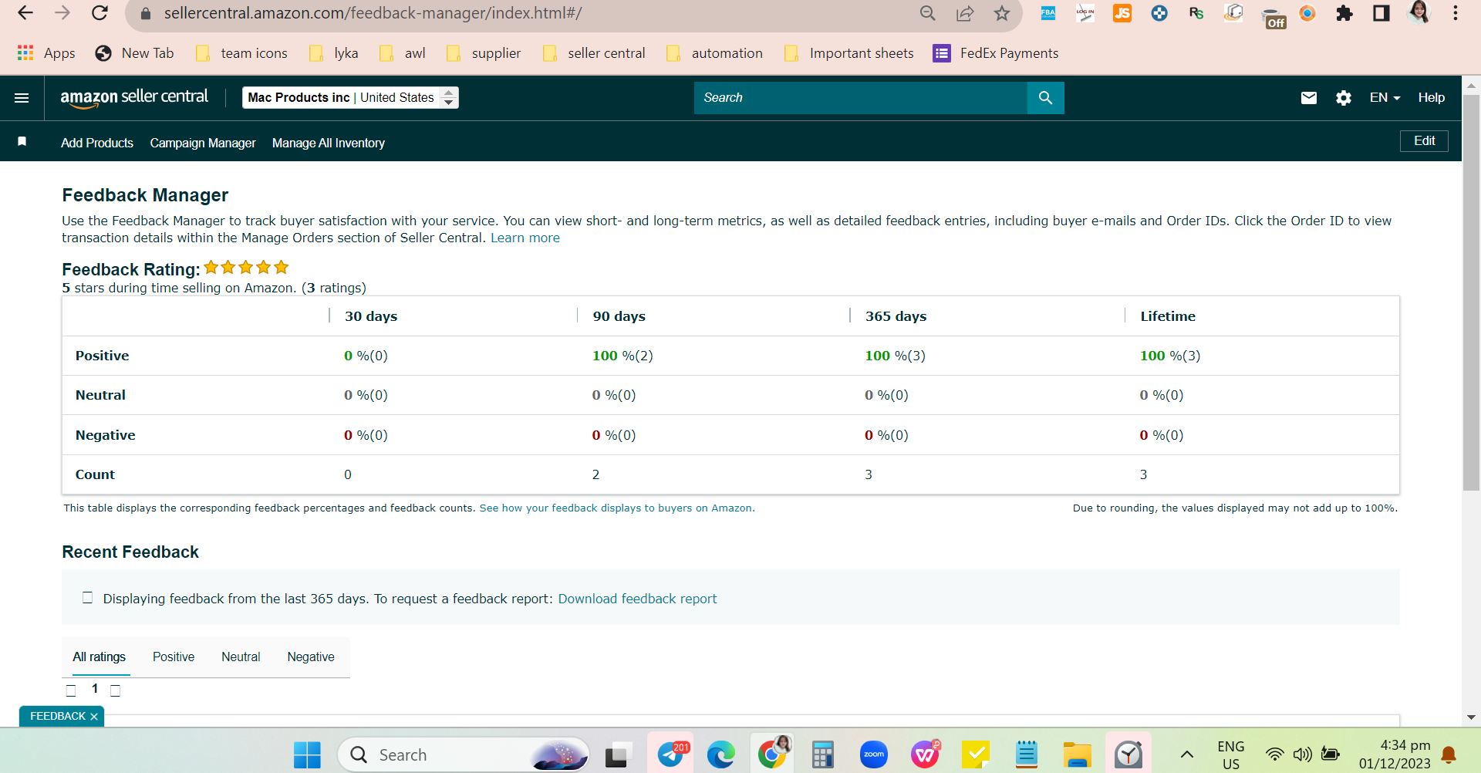The image size is (1481, 773).
Task: Click the scrollbar down arrow
Action: (x=1471, y=717)
